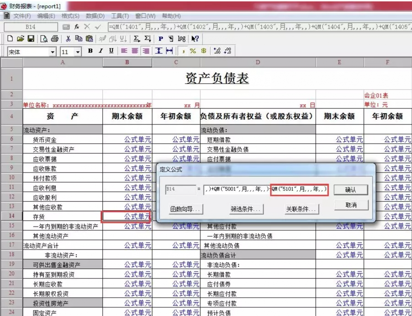
Task: Toggle underline formatting U
Action: (x=111, y=51)
